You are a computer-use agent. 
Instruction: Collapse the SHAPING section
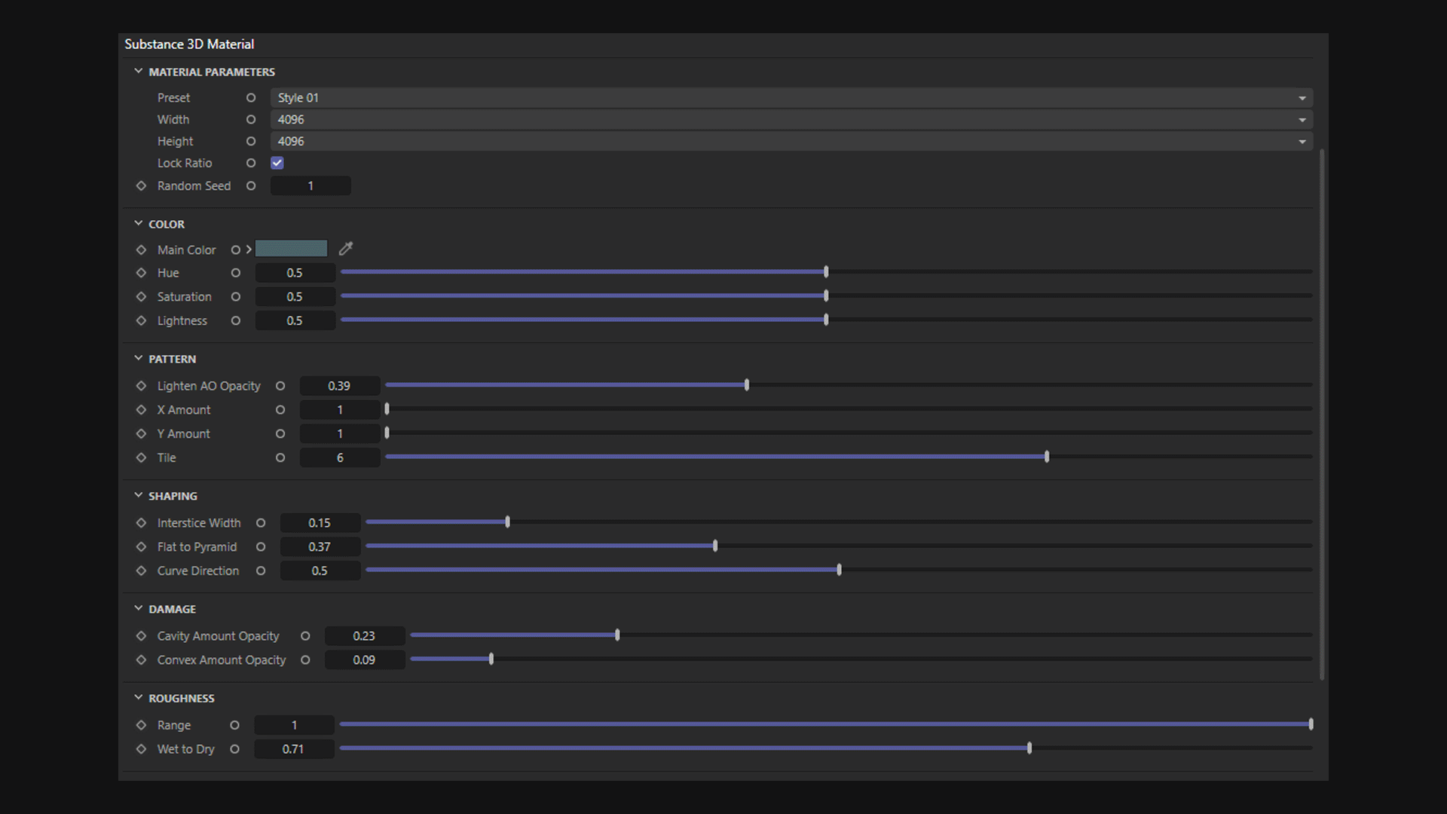139,496
